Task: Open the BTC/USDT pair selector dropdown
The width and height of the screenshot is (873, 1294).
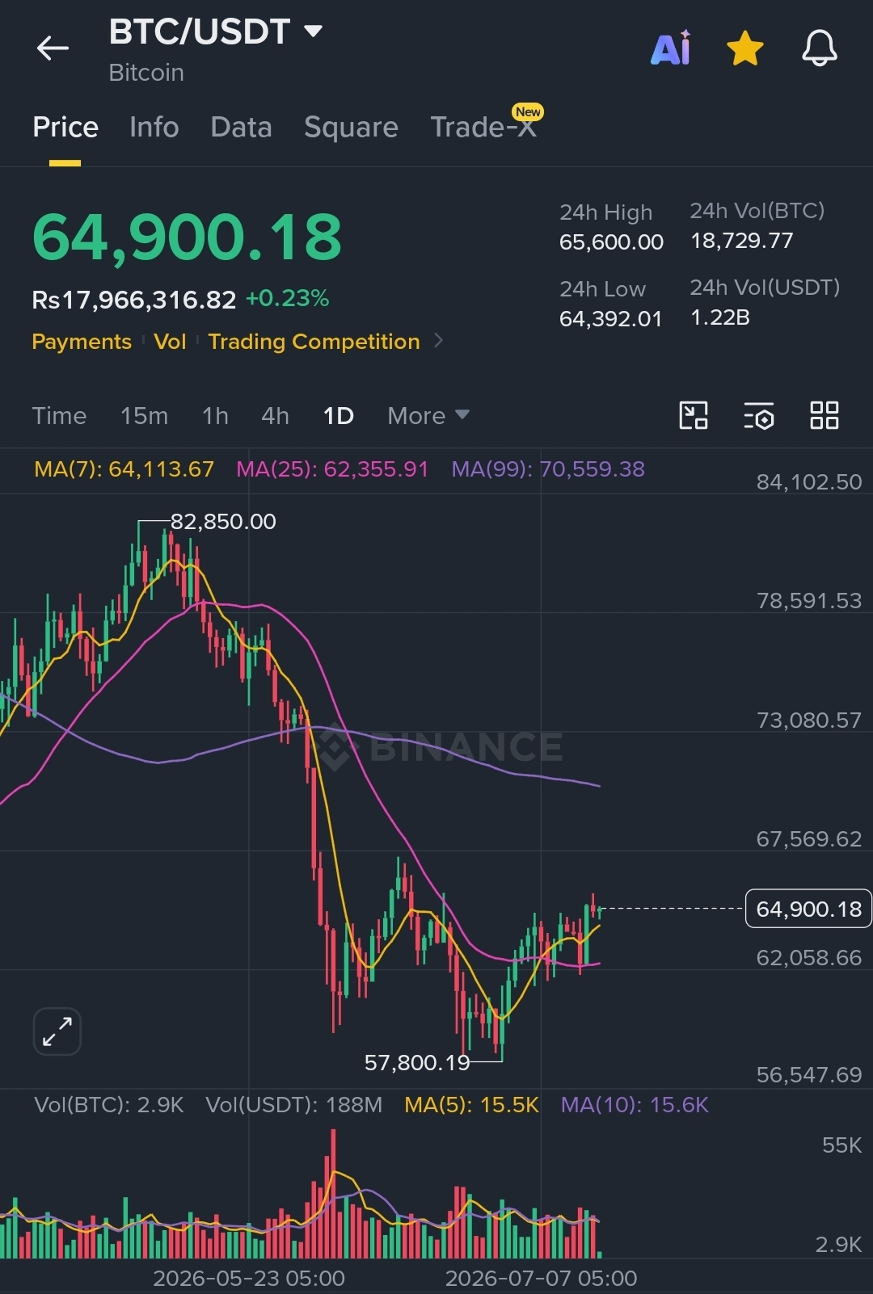Action: [216, 32]
